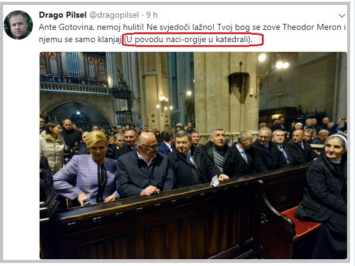
Task: Click the bald man wearing glasses in the photo
Action: click(144, 165)
